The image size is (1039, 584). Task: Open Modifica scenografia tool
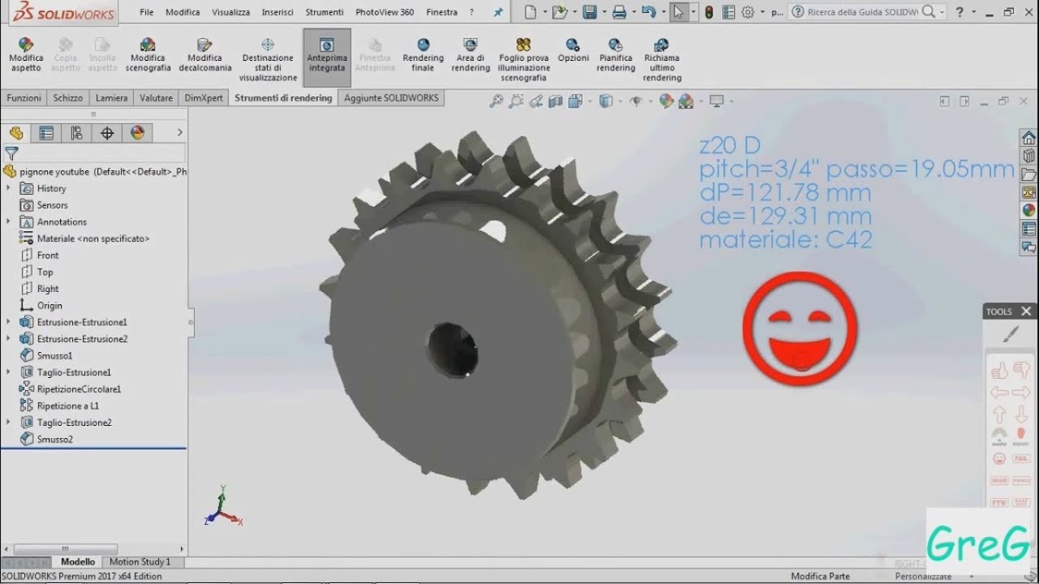tap(148, 55)
